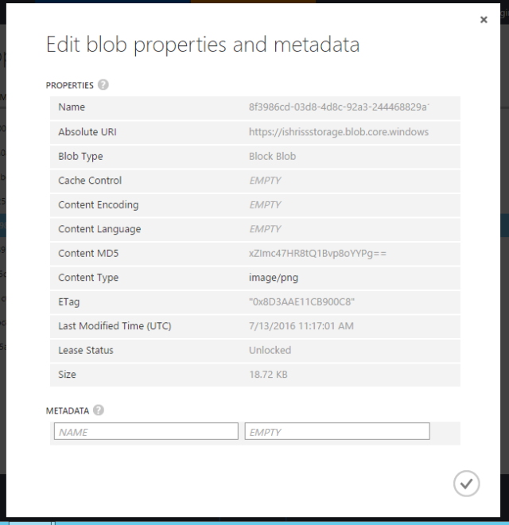Click the Block Blob type value
Image resolution: width=509 pixels, height=525 pixels.
(x=272, y=156)
